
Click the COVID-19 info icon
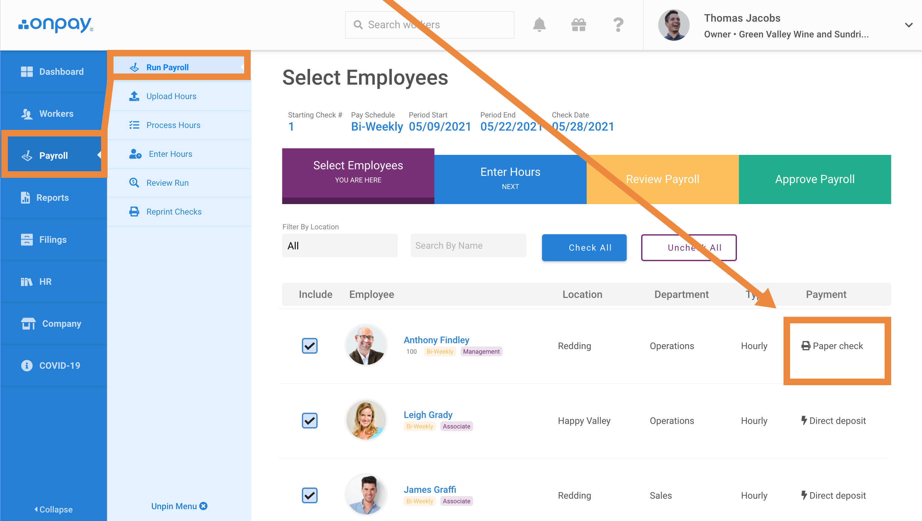[27, 365]
